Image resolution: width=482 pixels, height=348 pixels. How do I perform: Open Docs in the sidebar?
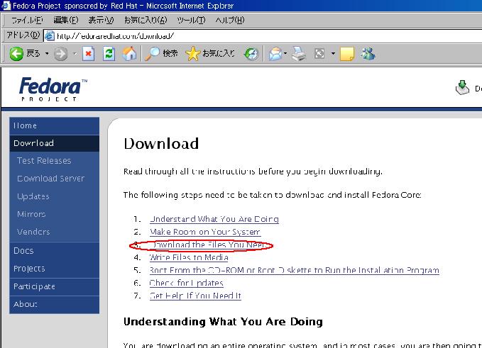pyautogui.click(x=55, y=251)
